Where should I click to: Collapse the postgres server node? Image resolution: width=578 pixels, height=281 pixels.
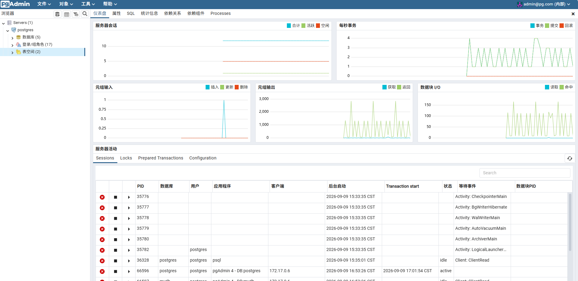click(x=8, y=31)
